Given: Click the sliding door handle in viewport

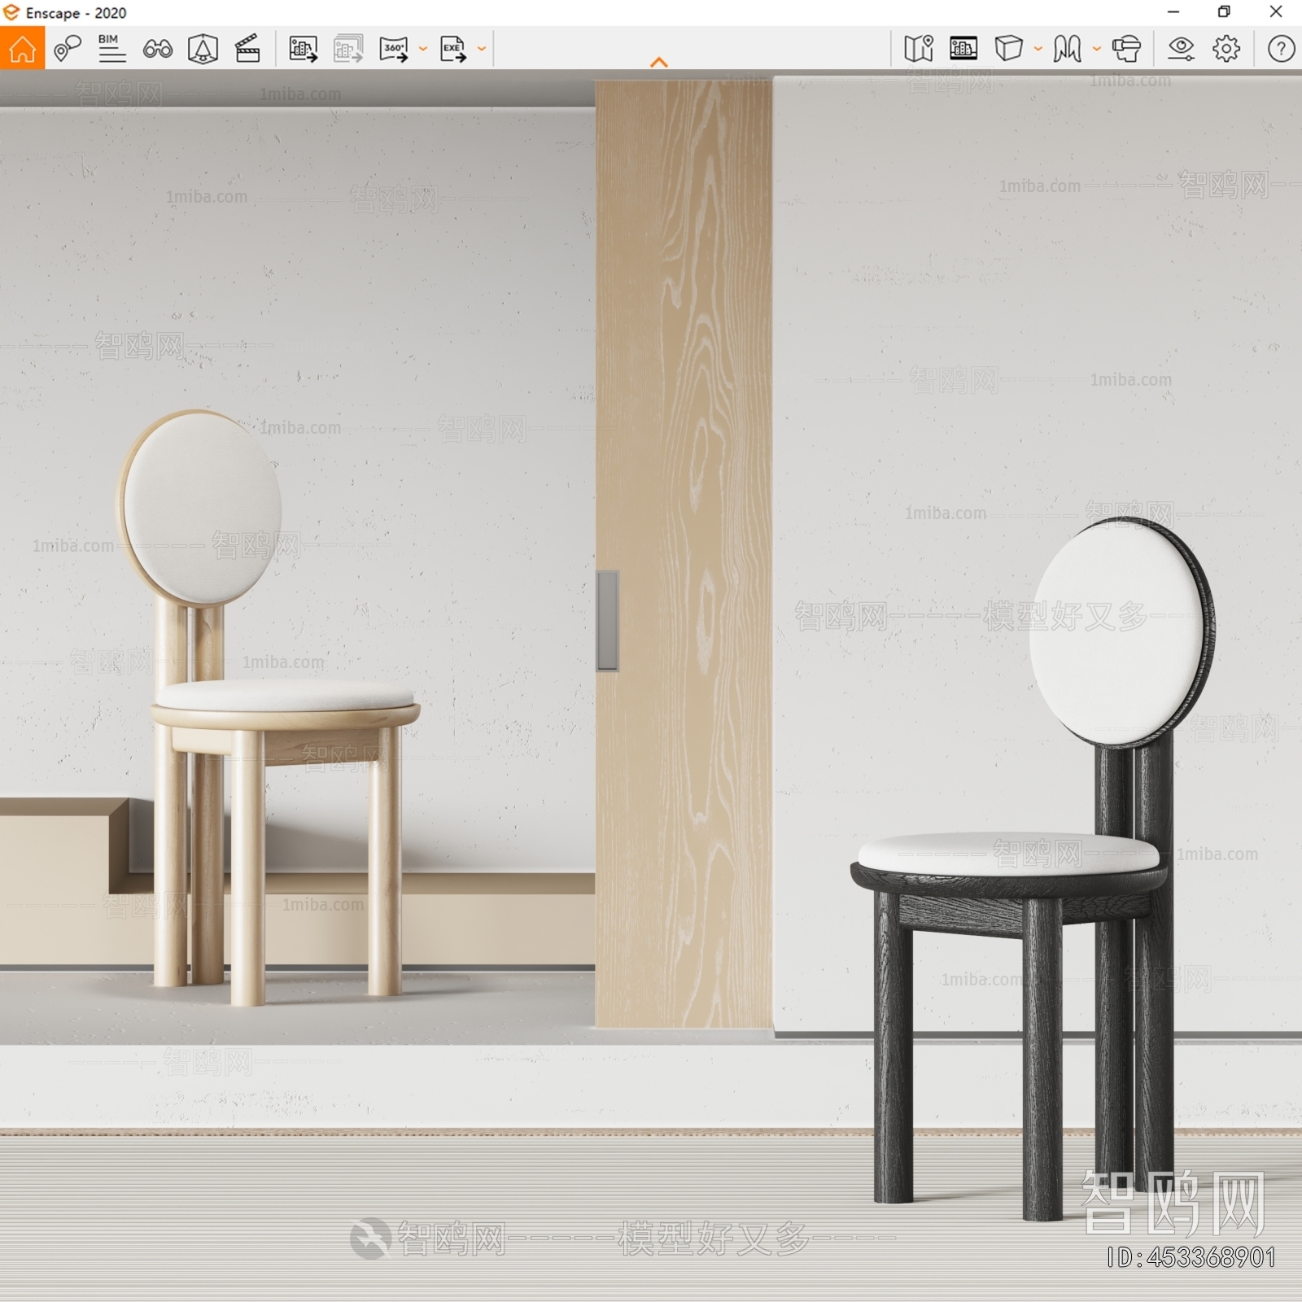Looking at the screenshot, I should click(607, 620).
